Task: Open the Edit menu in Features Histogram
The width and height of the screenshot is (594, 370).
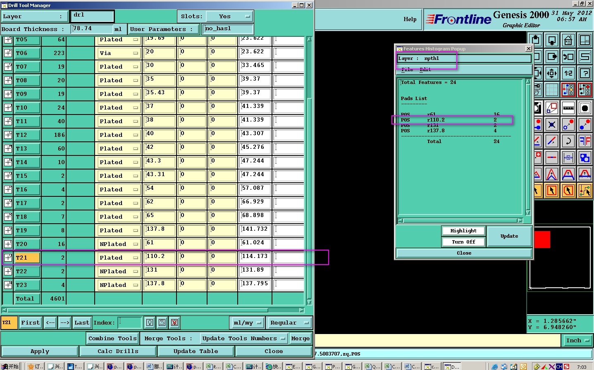Action: point(425,69)
